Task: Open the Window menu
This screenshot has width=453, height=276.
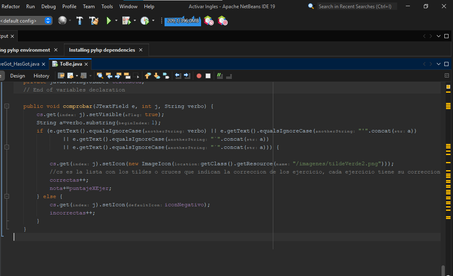Action: (128, 6)
